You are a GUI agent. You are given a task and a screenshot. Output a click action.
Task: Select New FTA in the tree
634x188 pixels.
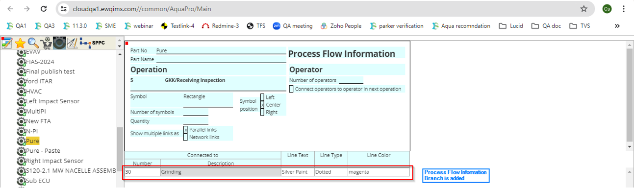[38, 121]
